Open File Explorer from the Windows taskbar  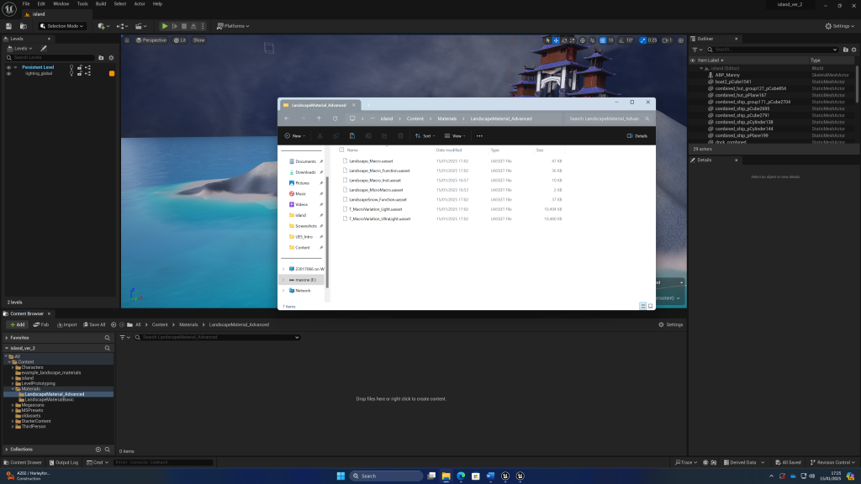tap(446, 476)
